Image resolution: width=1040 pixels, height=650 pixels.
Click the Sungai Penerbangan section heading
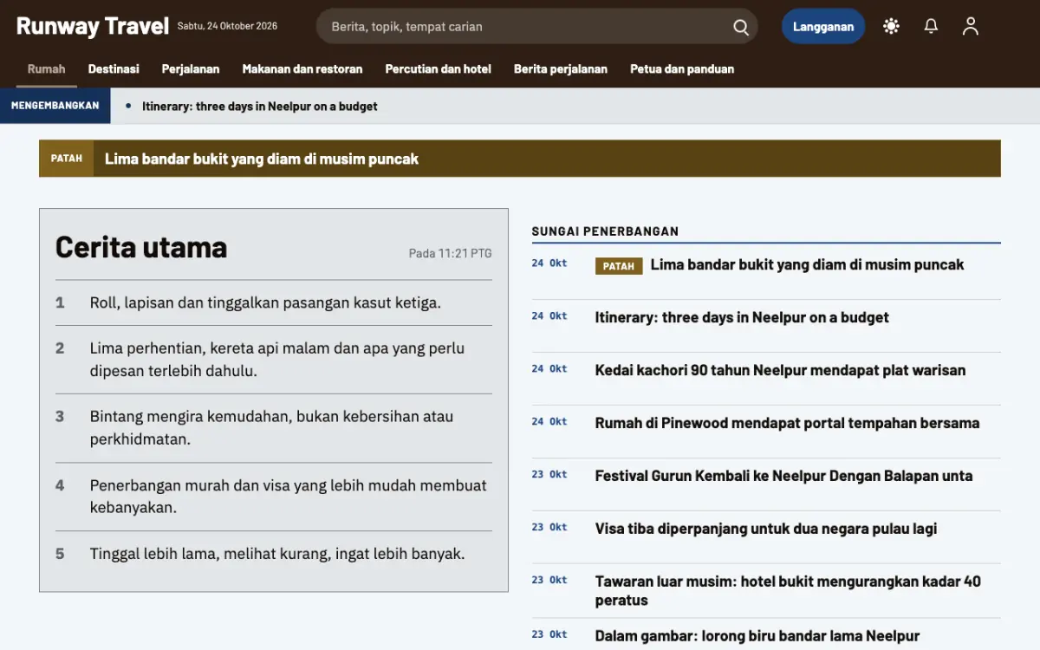click(x=605, y=231)
